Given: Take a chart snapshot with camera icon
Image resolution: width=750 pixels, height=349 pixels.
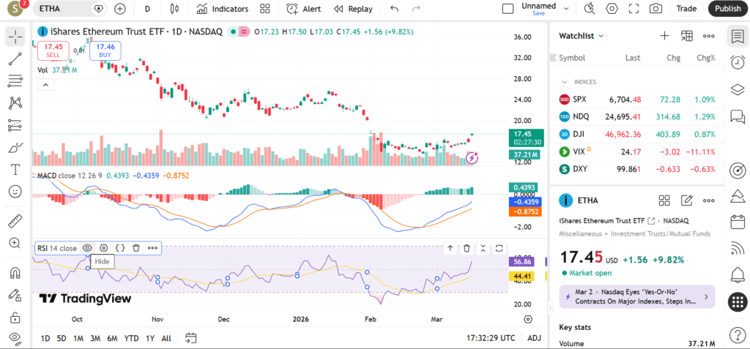Looking at the screenshot, I should pos(656,9).
